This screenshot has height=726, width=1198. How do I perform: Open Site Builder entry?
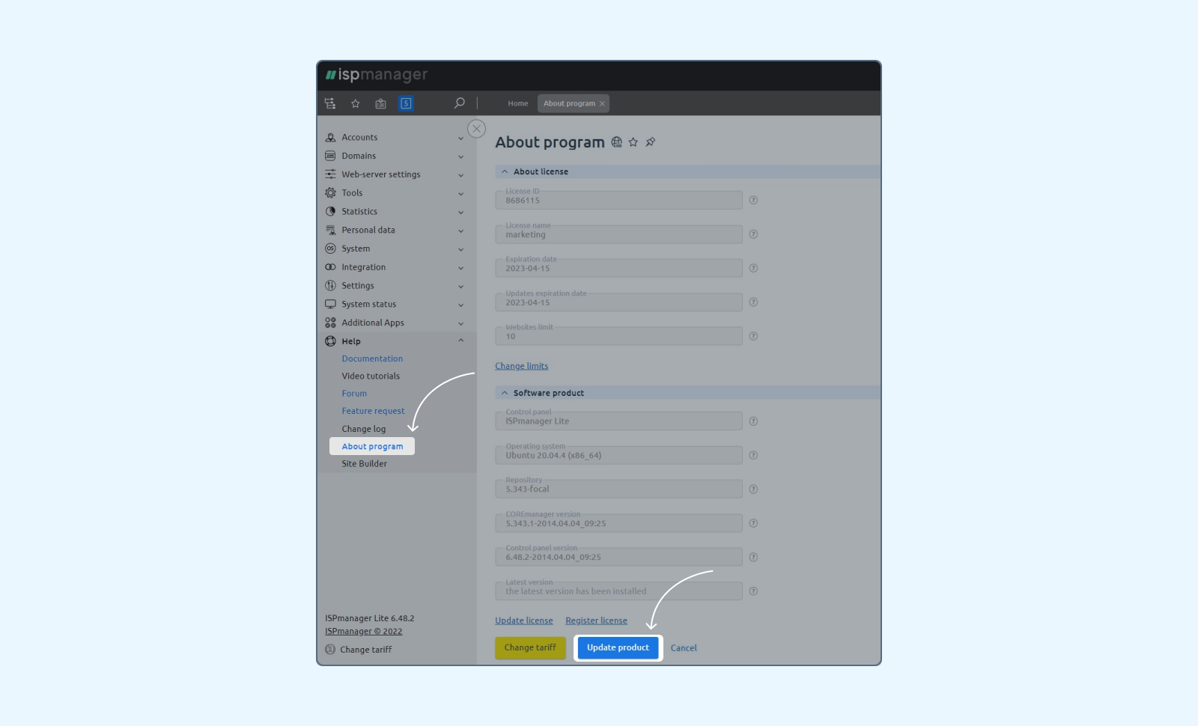pyautogui.click(x=365, y=464)
